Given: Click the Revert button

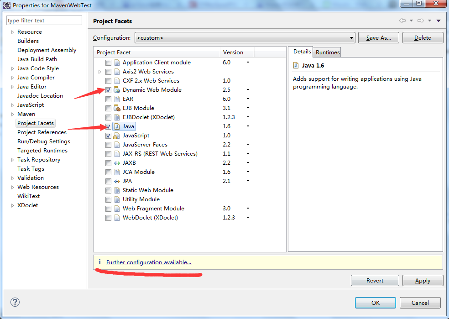Looking at the screenshot, I should pyautogui.click(x=375, y=281).
